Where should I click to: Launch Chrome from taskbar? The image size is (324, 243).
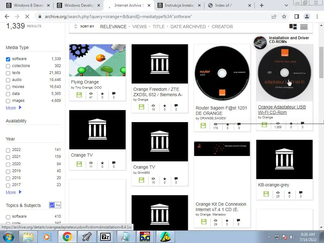[67, 237]
